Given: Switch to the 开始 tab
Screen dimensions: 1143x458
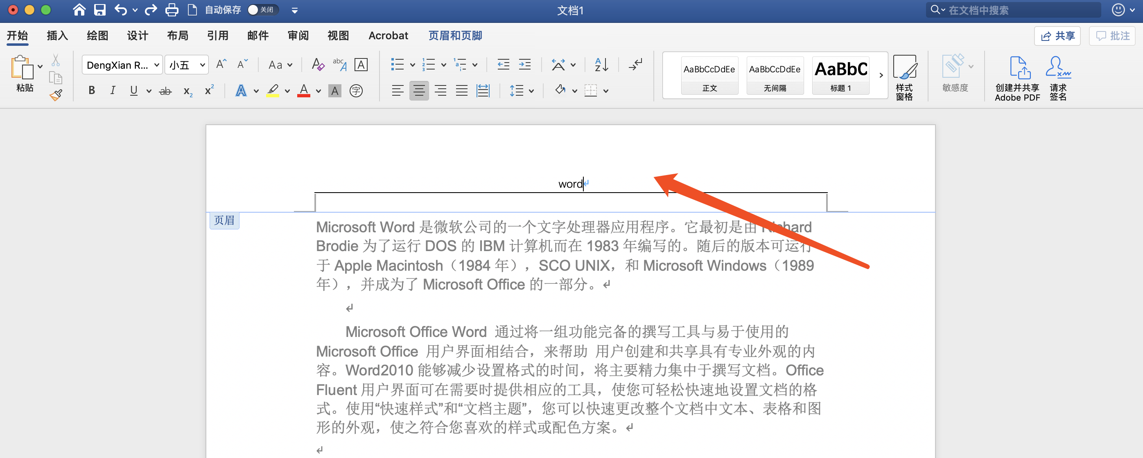Looking at the screenshot, I should [17, 36].
